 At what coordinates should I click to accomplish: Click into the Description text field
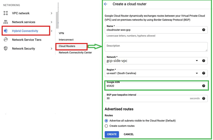156,47
